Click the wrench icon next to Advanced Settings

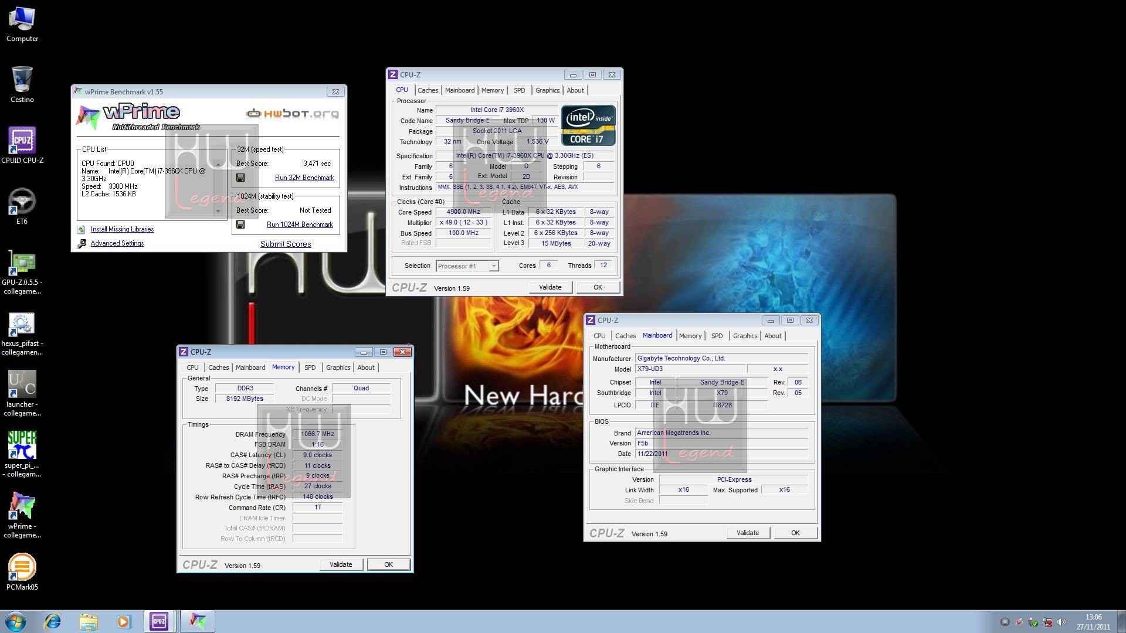[82, 243]
